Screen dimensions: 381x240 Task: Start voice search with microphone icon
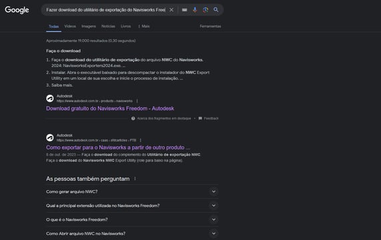point(195,10)
